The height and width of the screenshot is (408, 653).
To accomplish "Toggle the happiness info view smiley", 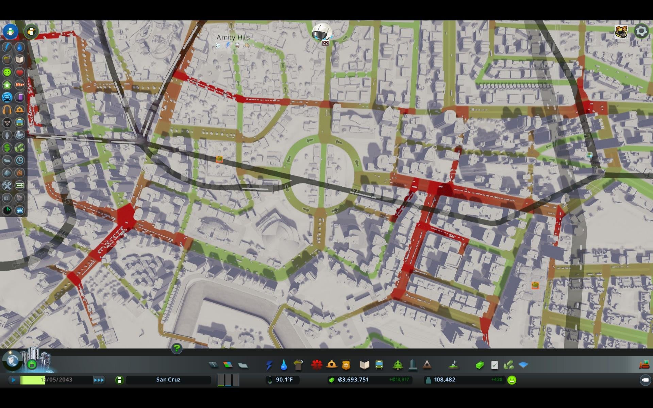I will click(x=7, y=72).
